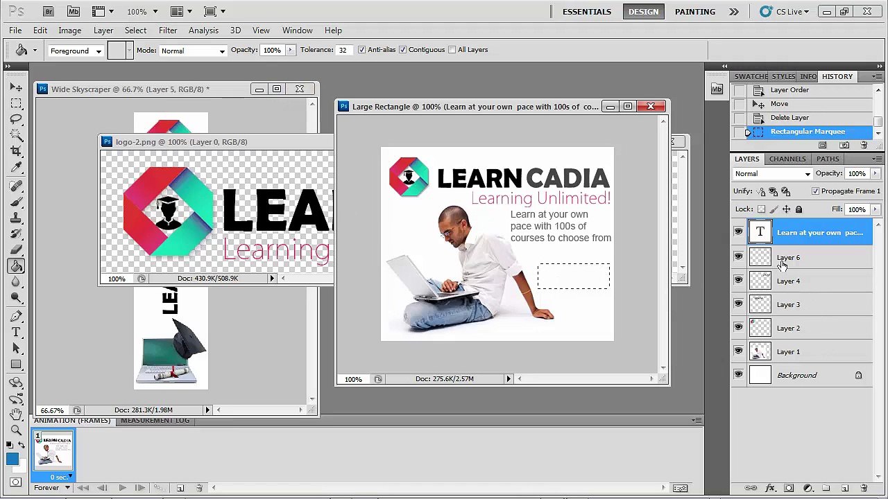The height and width of the screenshot is (499, 888).
Task: Select the Move tool
Action: [16, 87]
